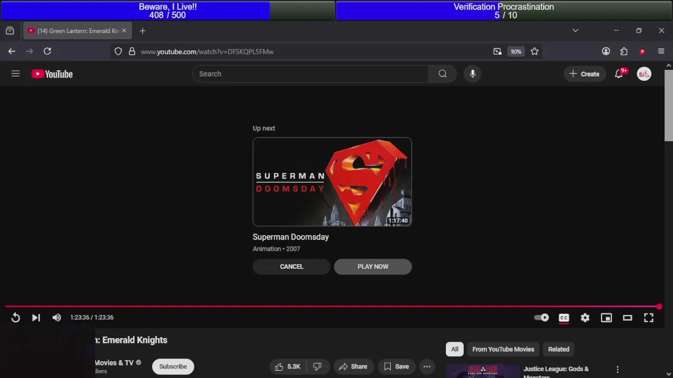
Task: Dislike the video with thumbs down
Action: pyautogui.click(x=318, y=366)
